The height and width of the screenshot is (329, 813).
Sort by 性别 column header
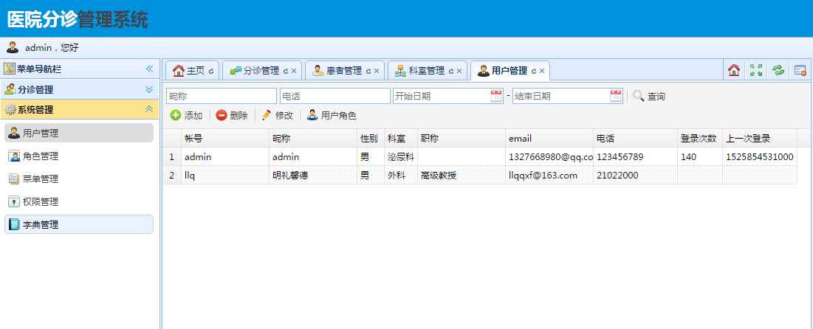click(371, 139)
